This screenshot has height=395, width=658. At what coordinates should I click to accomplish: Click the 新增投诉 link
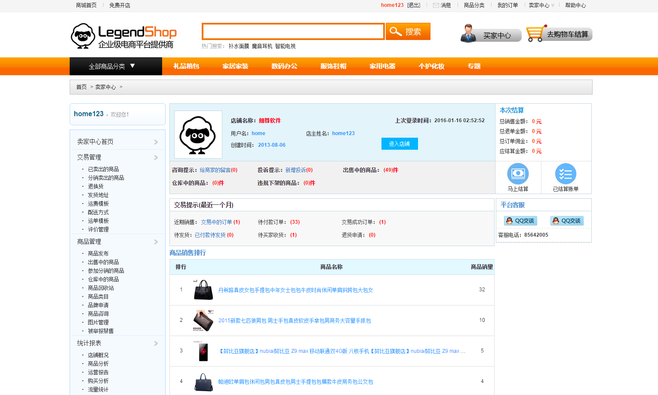295,170
